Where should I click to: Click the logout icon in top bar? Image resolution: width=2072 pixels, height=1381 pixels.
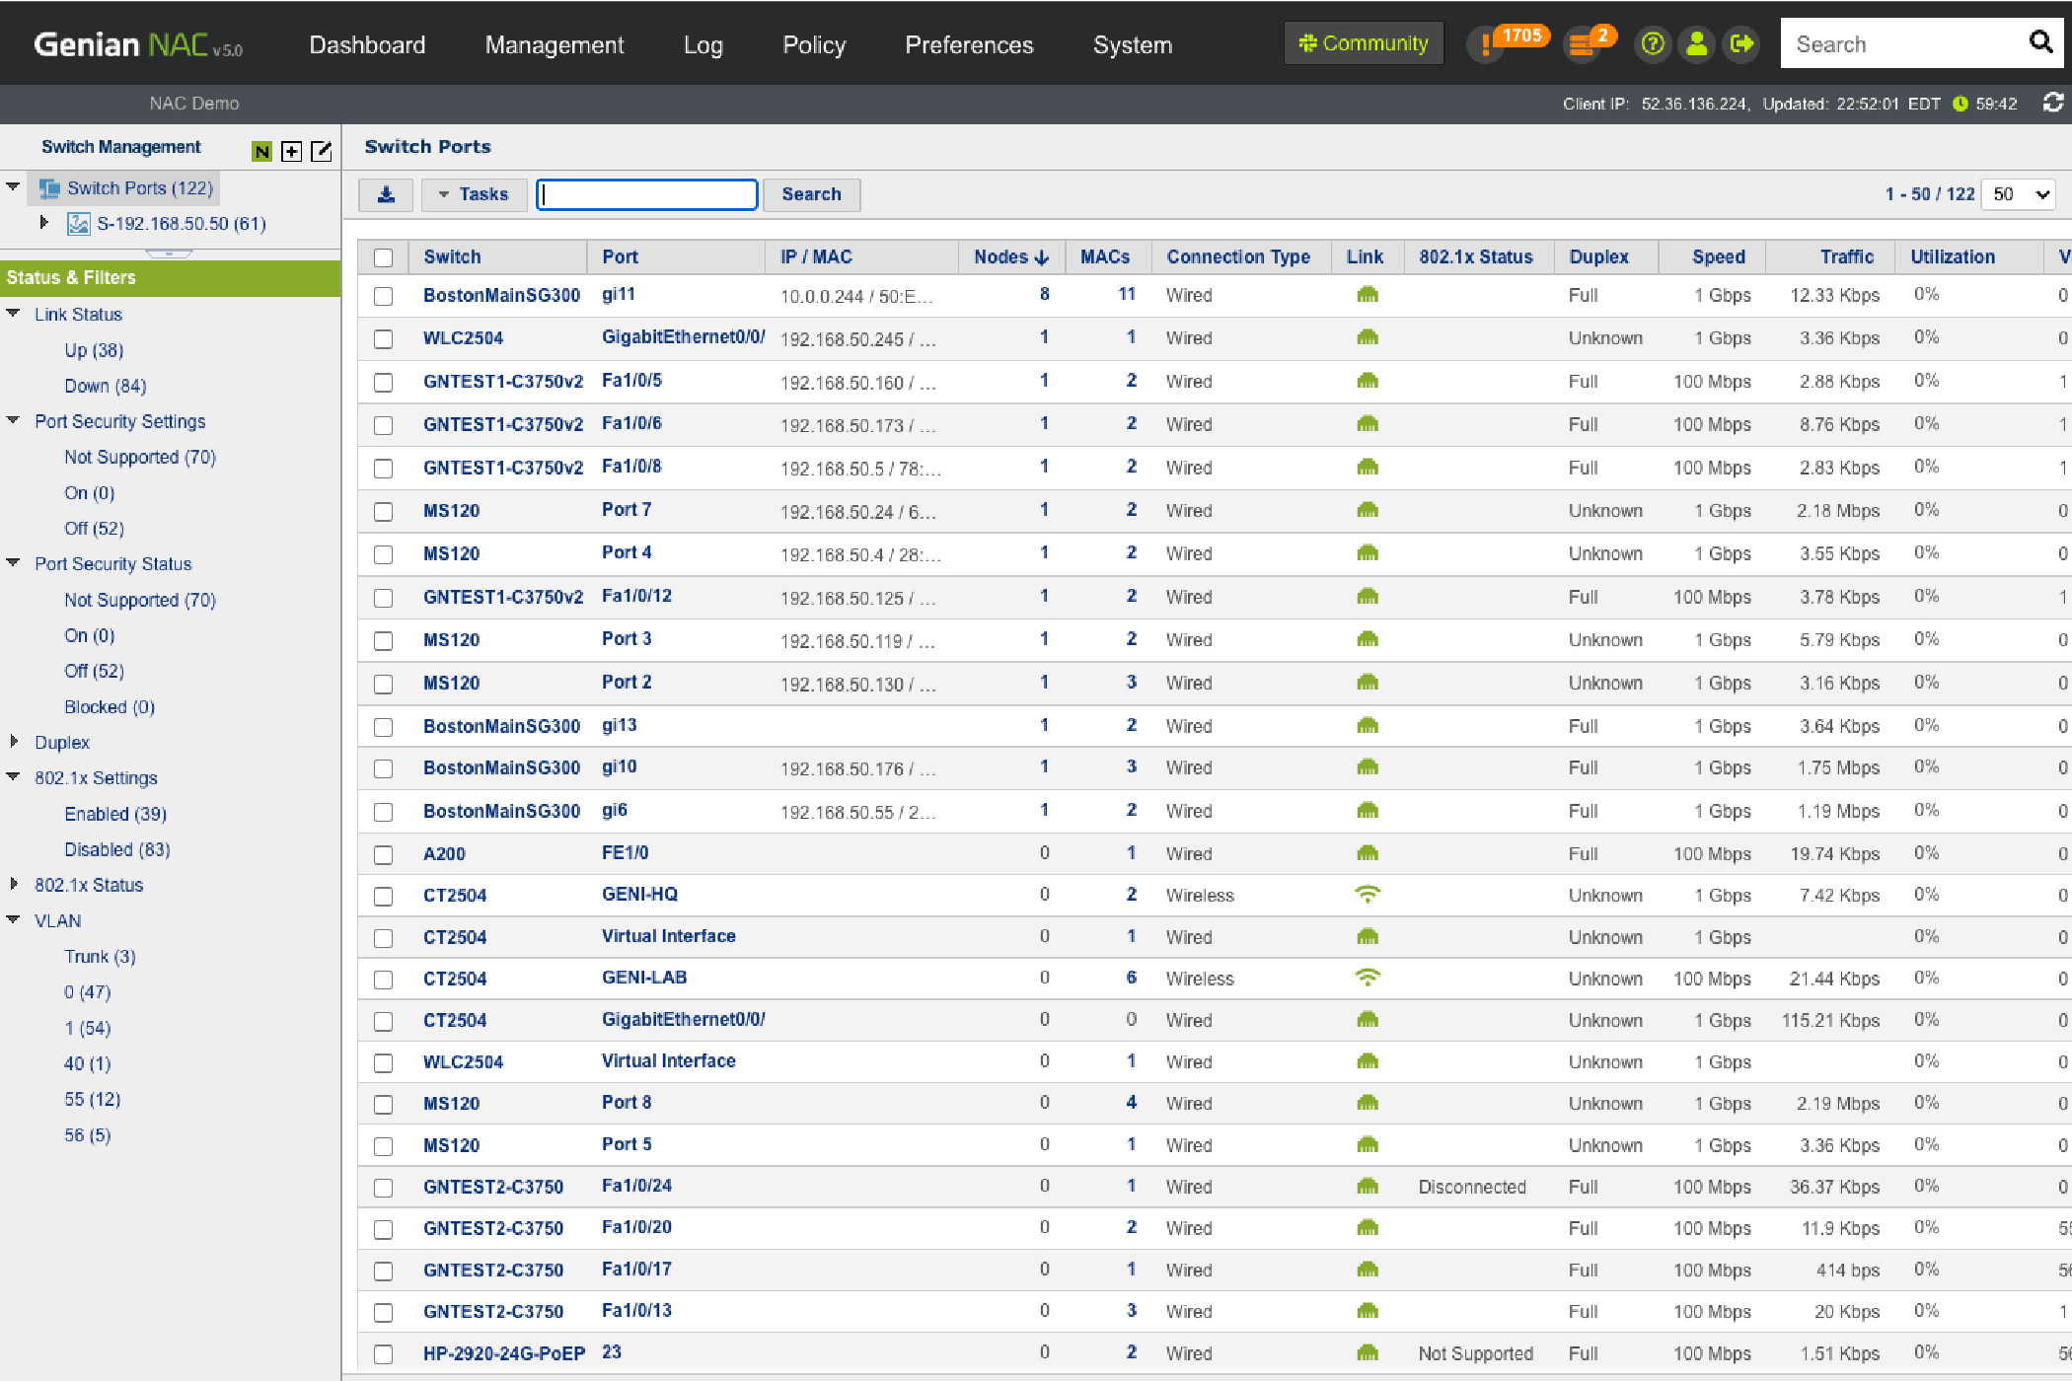coord(1741,44)
